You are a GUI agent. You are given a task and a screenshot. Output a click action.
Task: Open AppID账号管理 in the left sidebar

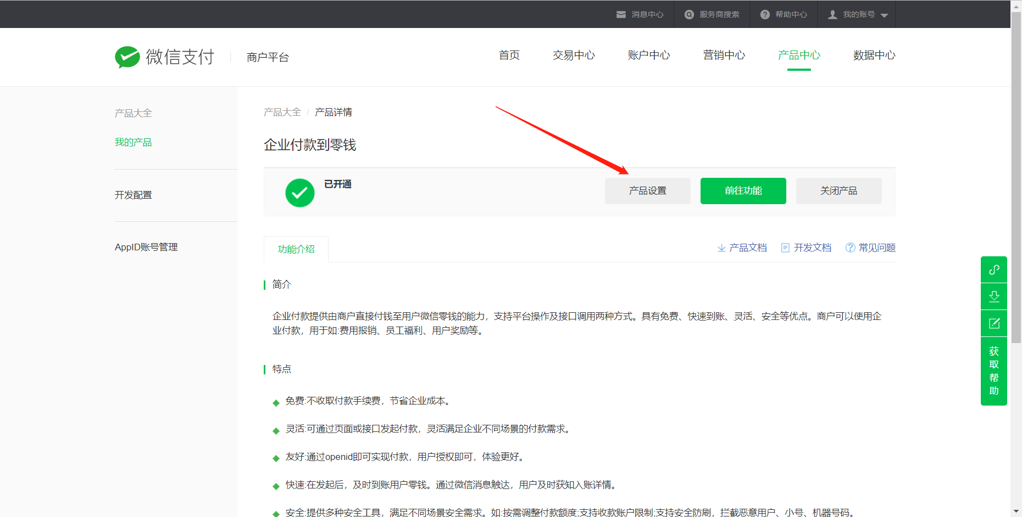tap(146, 247)
